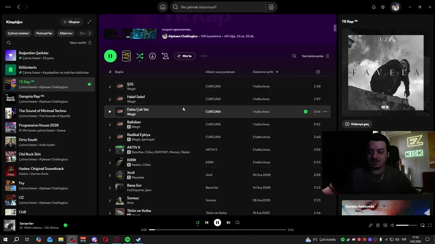Seek in the song progress bar
435x244 pixels.
coord(217,230)
